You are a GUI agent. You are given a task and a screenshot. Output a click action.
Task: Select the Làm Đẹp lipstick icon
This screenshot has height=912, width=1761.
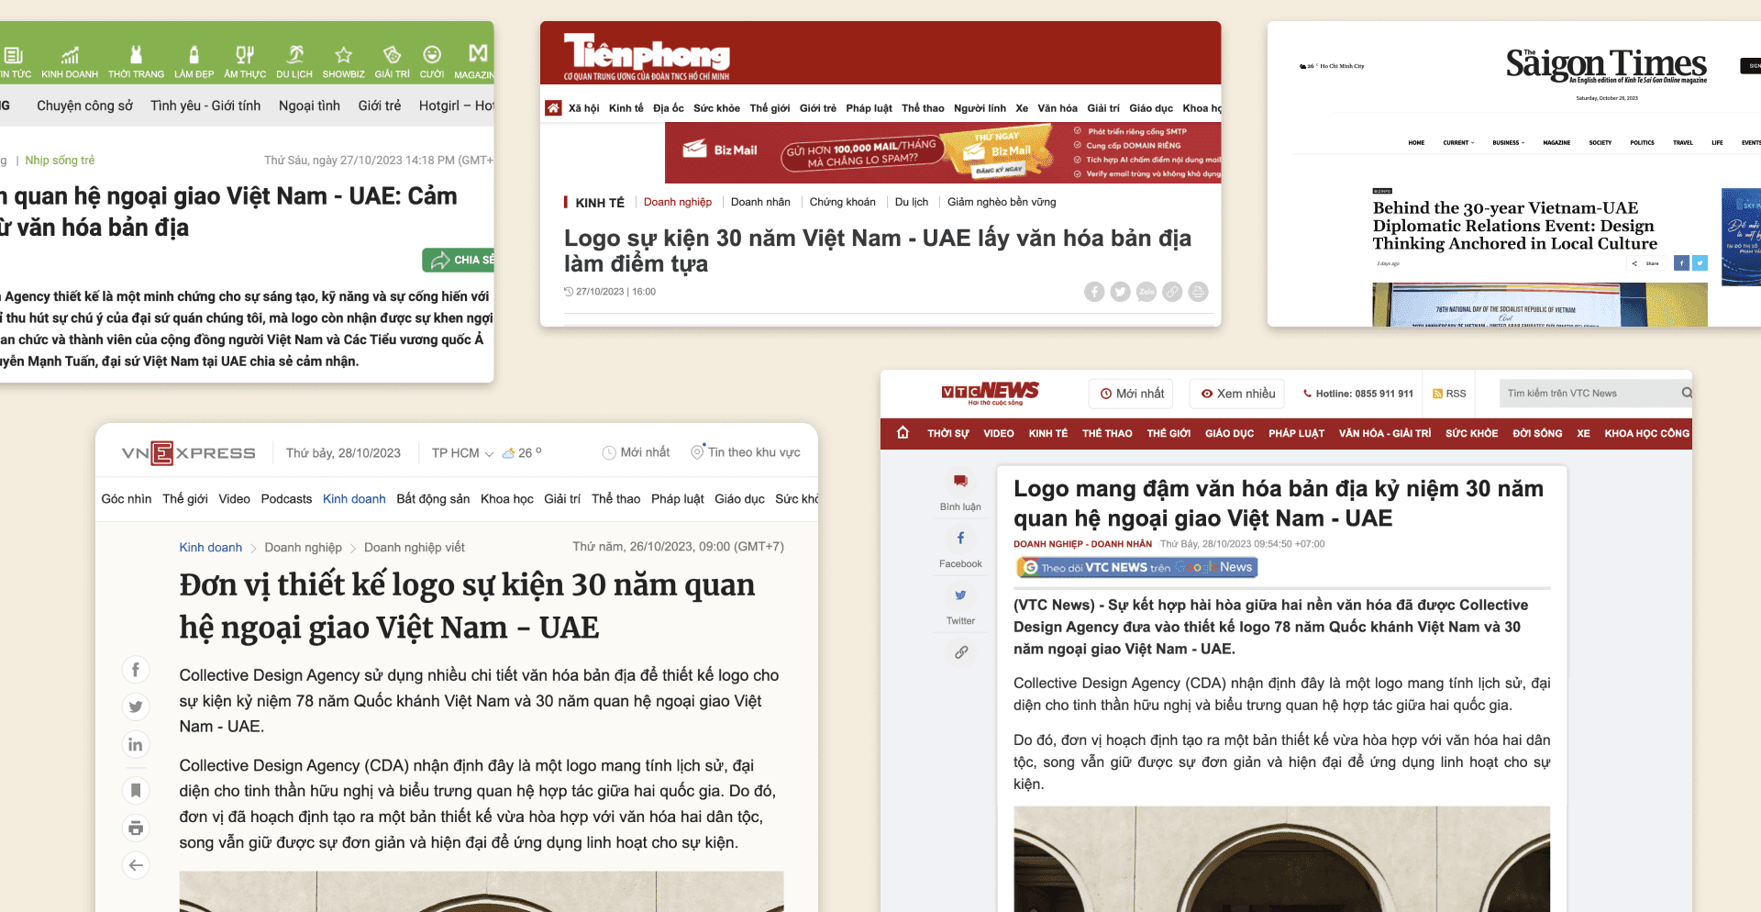(x=194, y=54)
